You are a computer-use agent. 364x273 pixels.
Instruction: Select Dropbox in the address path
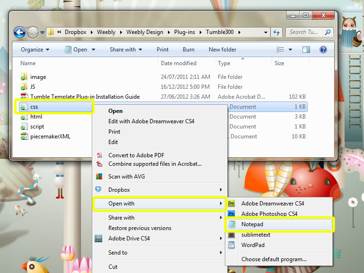pyautogui.click(x=75, y=32)
